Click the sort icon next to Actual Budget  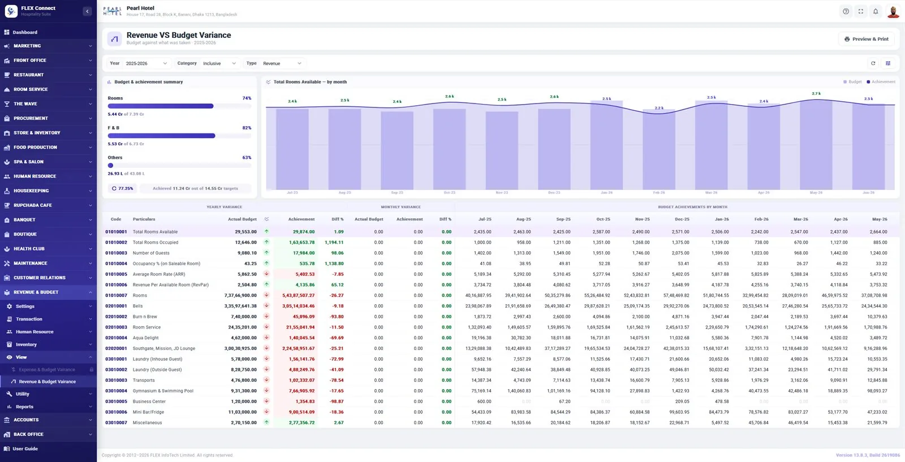[266, 219]
